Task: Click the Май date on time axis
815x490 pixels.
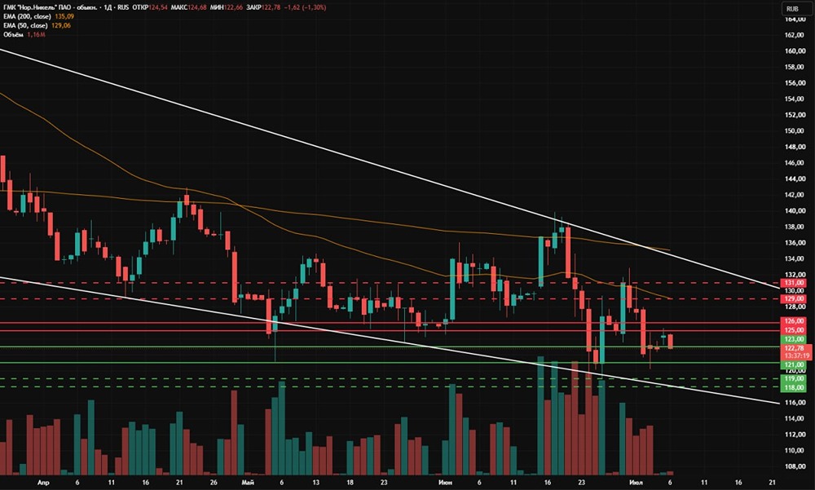Action: click(x=248, y=482)
